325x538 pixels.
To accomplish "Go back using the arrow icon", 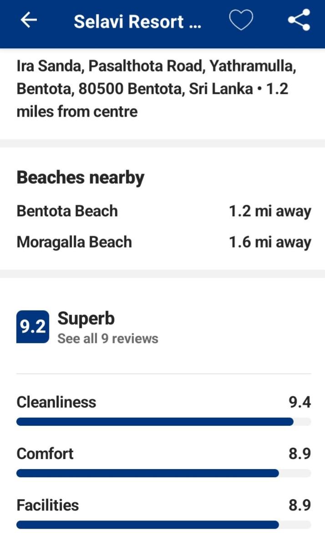I will pyautogui.click(x=29, y=21).
